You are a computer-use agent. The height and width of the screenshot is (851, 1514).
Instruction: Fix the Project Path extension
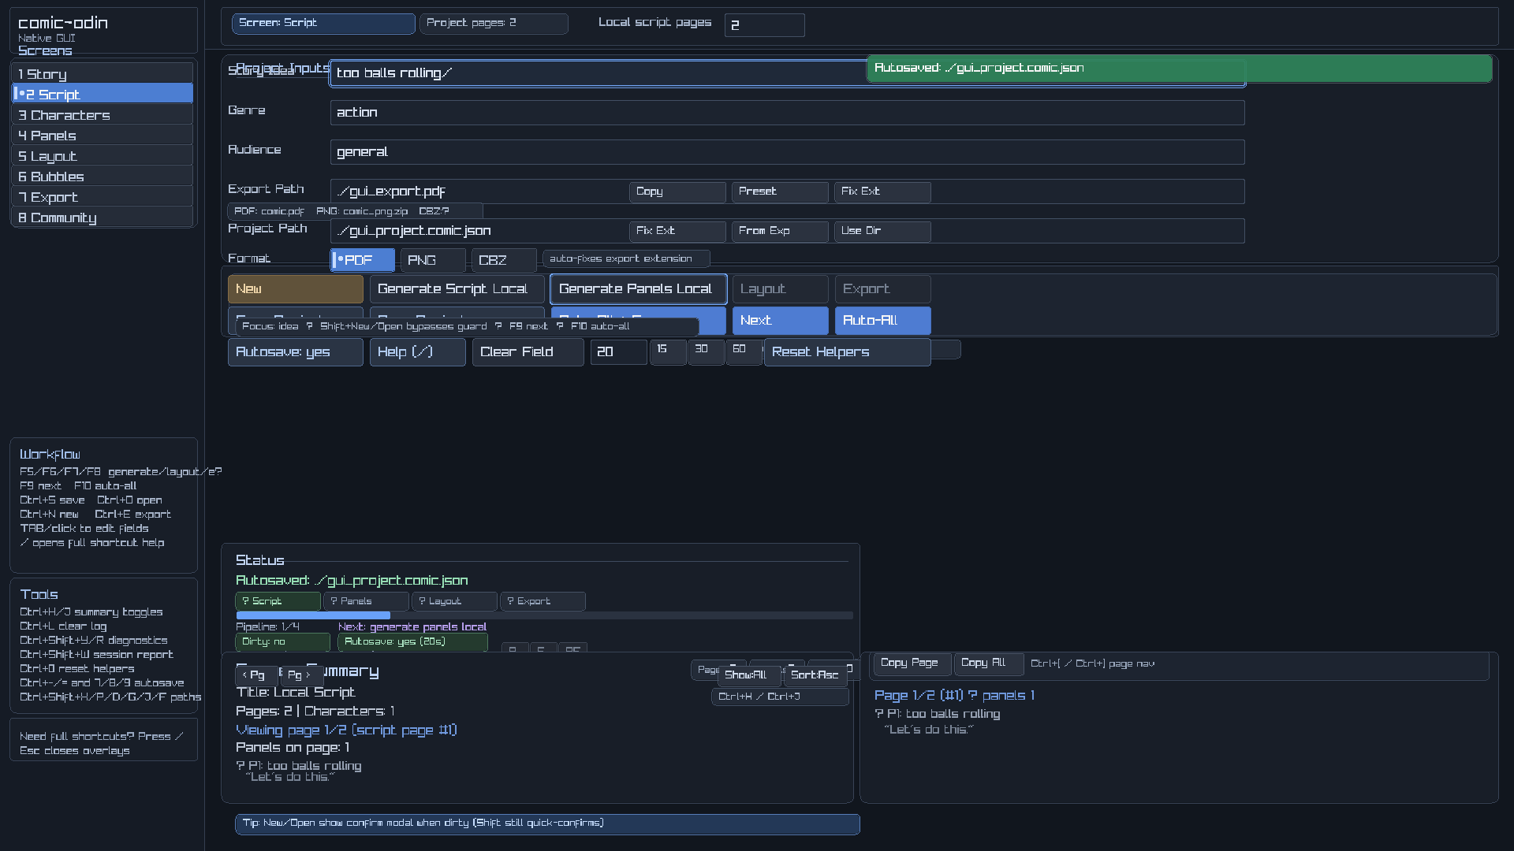678,232
